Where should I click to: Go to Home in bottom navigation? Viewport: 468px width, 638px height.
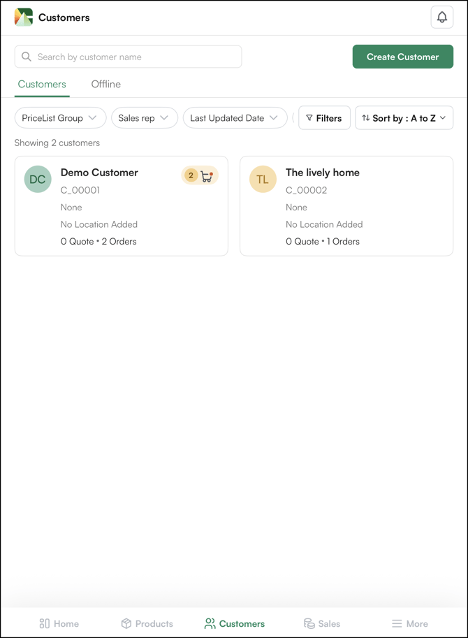[x=59, y=623]
